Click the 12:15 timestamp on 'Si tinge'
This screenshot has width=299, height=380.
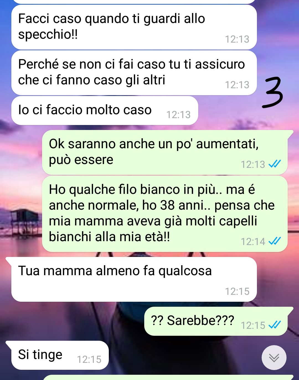click(89, 359)
